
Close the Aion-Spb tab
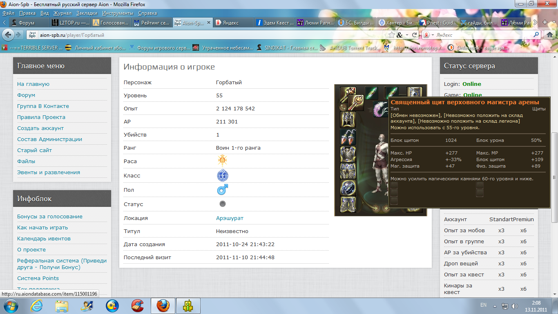(x=208, y=23)
